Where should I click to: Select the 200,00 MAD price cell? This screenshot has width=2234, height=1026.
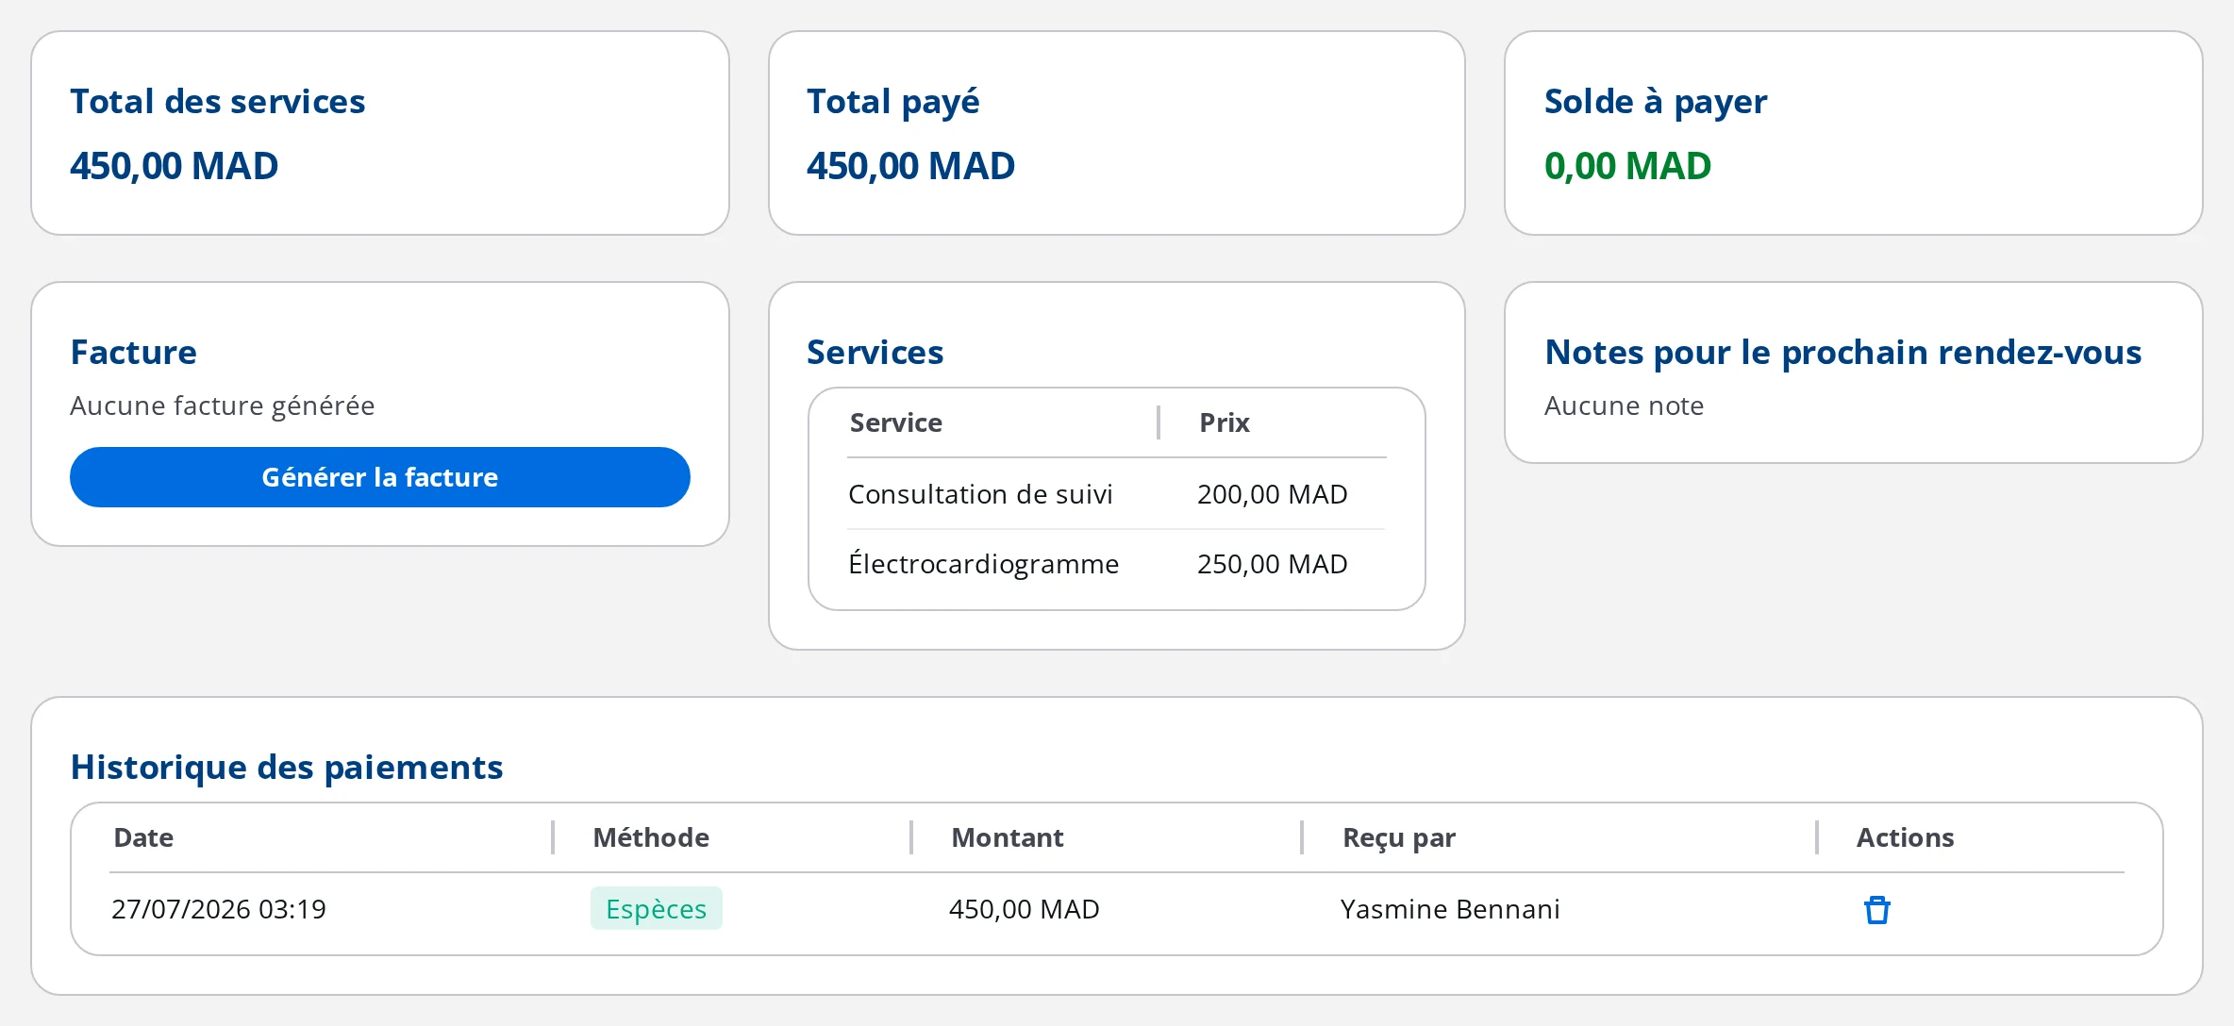click(x=1272, y=494)
